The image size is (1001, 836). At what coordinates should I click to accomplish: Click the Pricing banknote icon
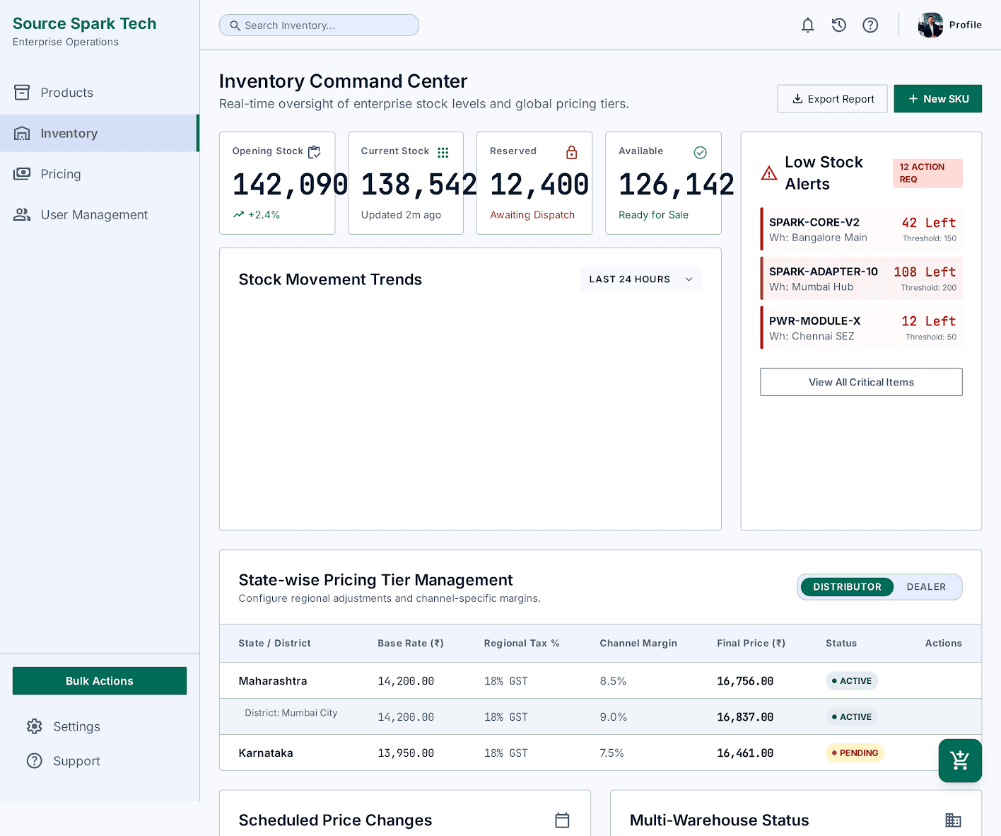[x=22, y=174]
